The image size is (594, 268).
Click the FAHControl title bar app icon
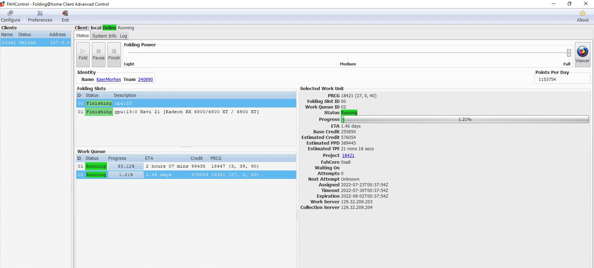[x=2, y=4]
